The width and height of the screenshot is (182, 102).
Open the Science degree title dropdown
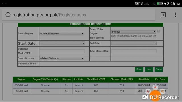tap(133, 32)
